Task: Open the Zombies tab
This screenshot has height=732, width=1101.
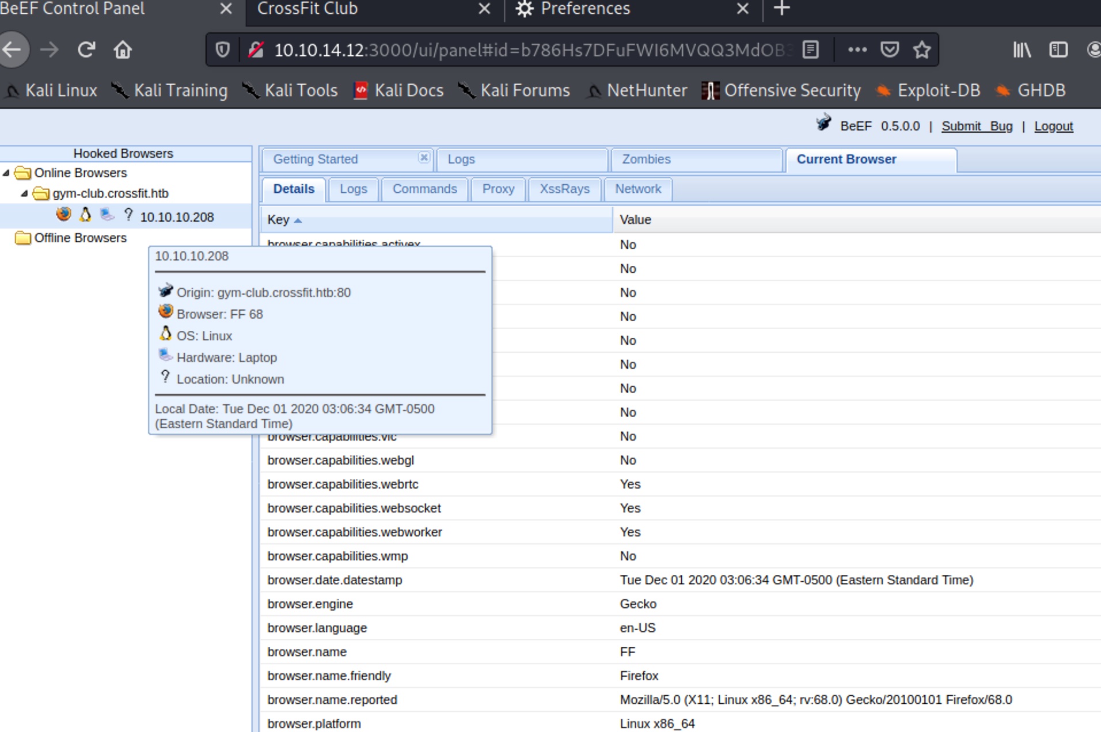Action: pos(696,159)
